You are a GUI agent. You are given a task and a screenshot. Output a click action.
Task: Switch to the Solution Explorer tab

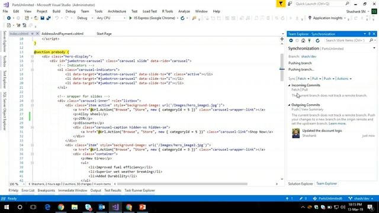pyautogui.click(x=300, y=184)
